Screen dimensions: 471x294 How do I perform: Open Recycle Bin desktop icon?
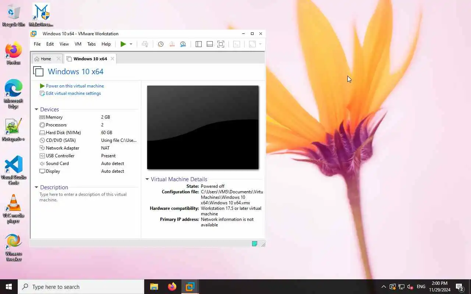[x=14, y=15]
